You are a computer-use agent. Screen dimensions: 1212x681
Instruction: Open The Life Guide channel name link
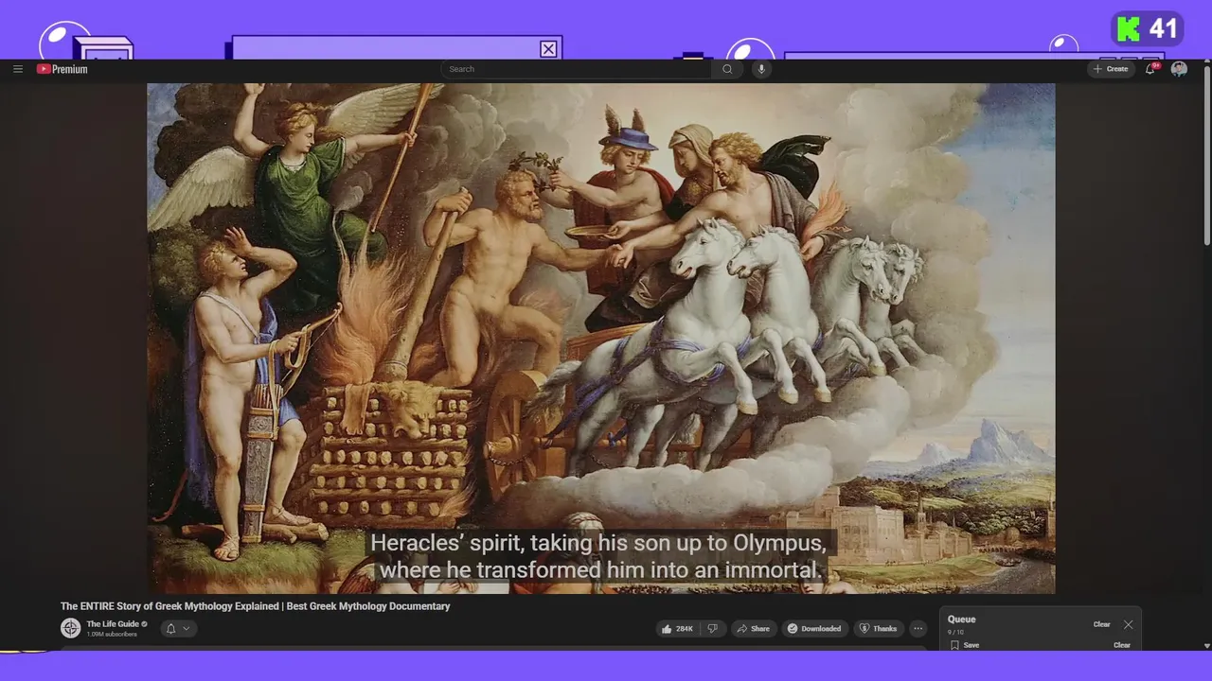tap(113, 624)
